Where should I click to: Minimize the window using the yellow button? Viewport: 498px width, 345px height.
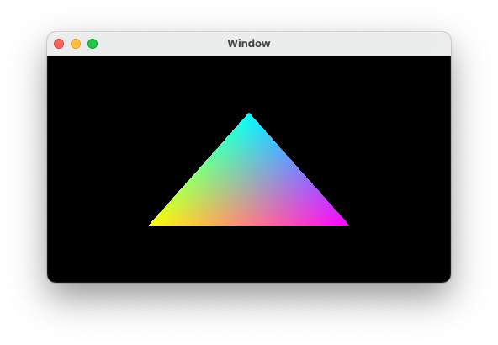point(76,44)
